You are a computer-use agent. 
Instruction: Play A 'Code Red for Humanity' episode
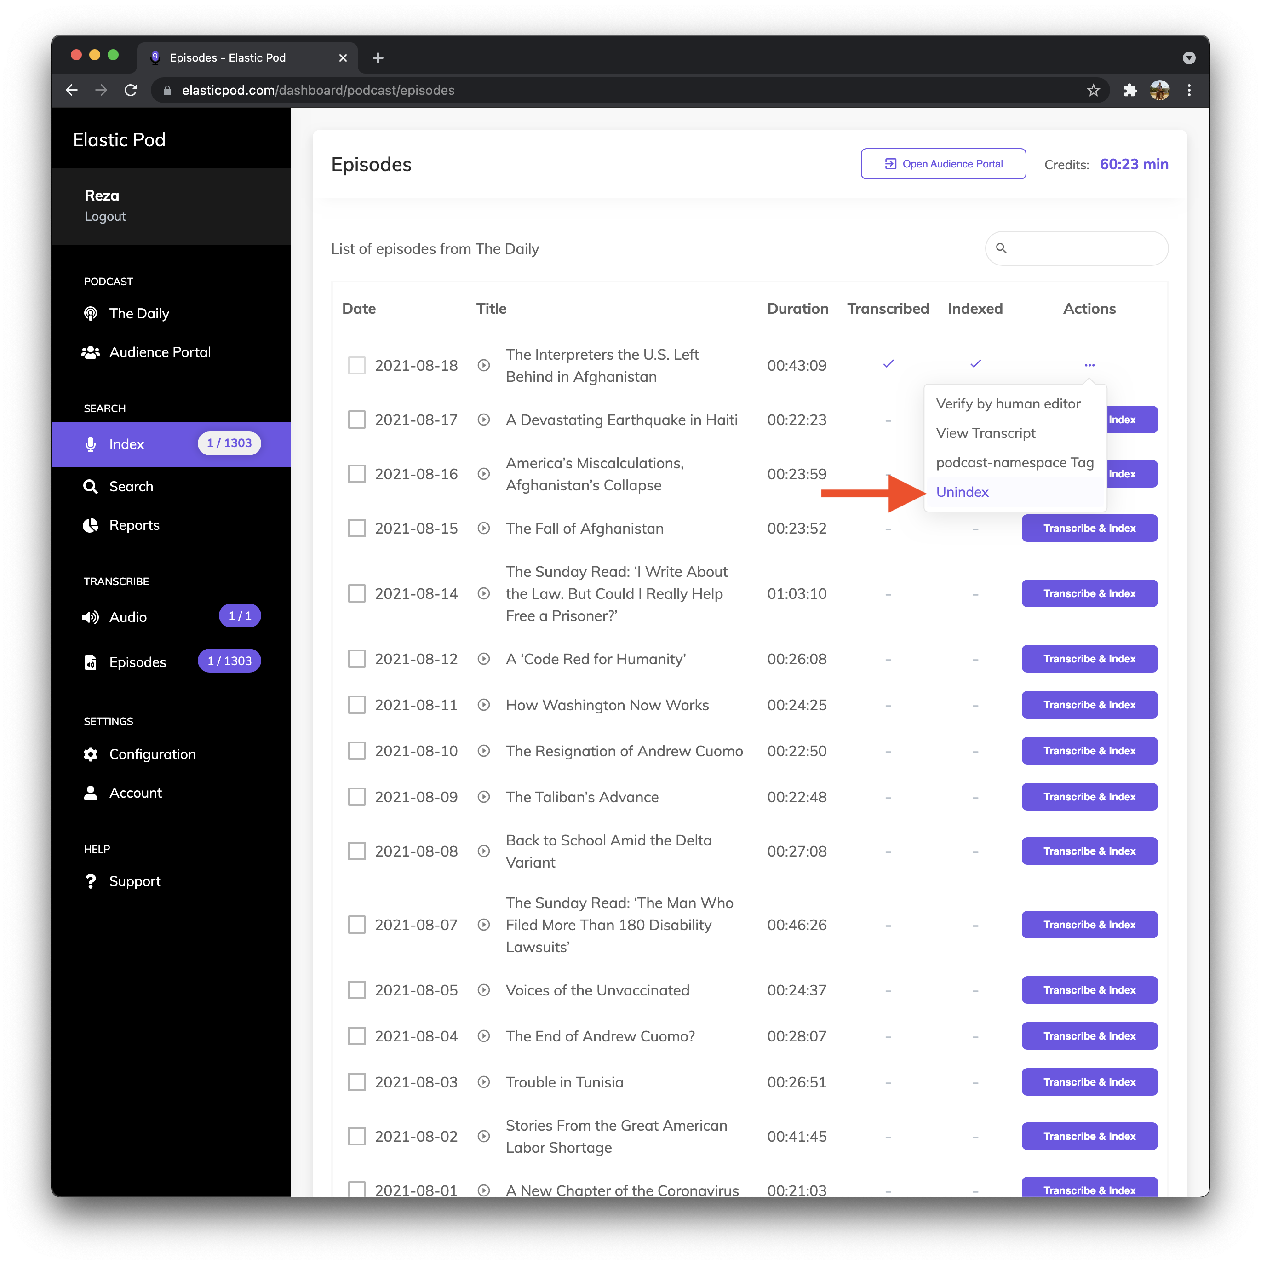[484, 659]
